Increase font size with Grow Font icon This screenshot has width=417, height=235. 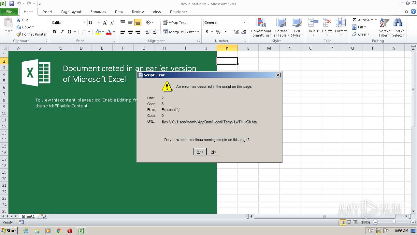point(105,23)
